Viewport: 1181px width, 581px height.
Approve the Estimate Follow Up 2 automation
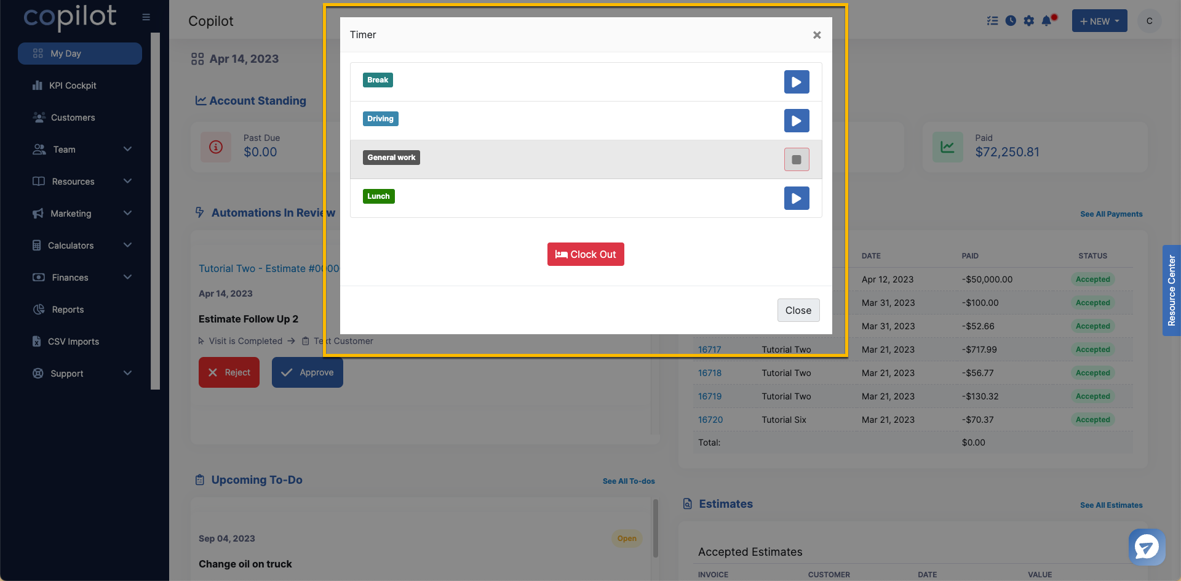pyautogui.click(x=308, y=372)
